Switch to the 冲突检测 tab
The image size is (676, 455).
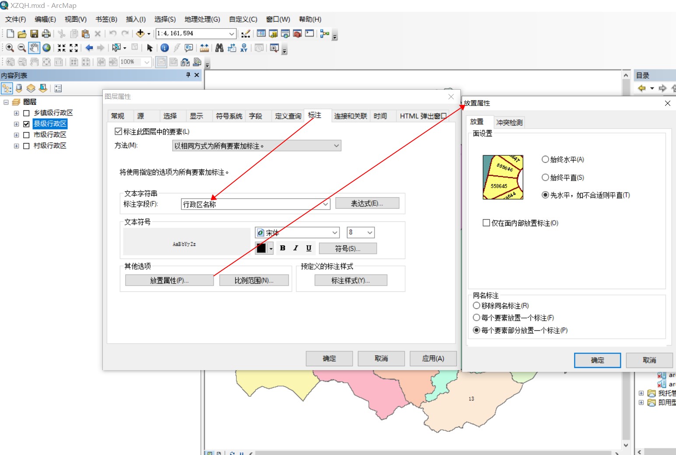(x=509, y=122)
